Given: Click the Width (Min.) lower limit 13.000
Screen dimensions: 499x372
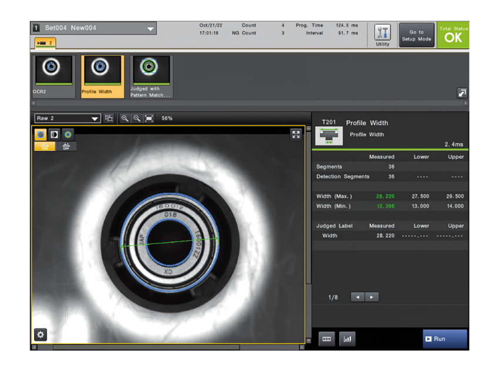Looking at the screenshot, I should pyautogui.click(x=420, y=206).
